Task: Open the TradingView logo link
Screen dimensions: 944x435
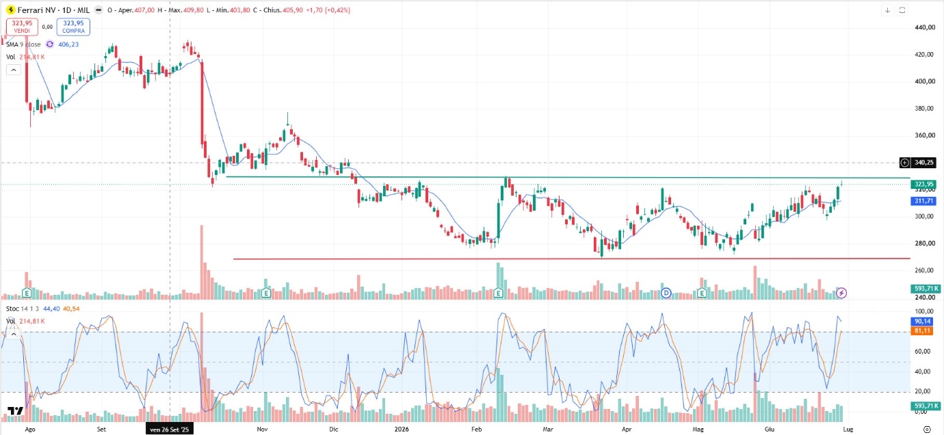Action: coord(15,410)
